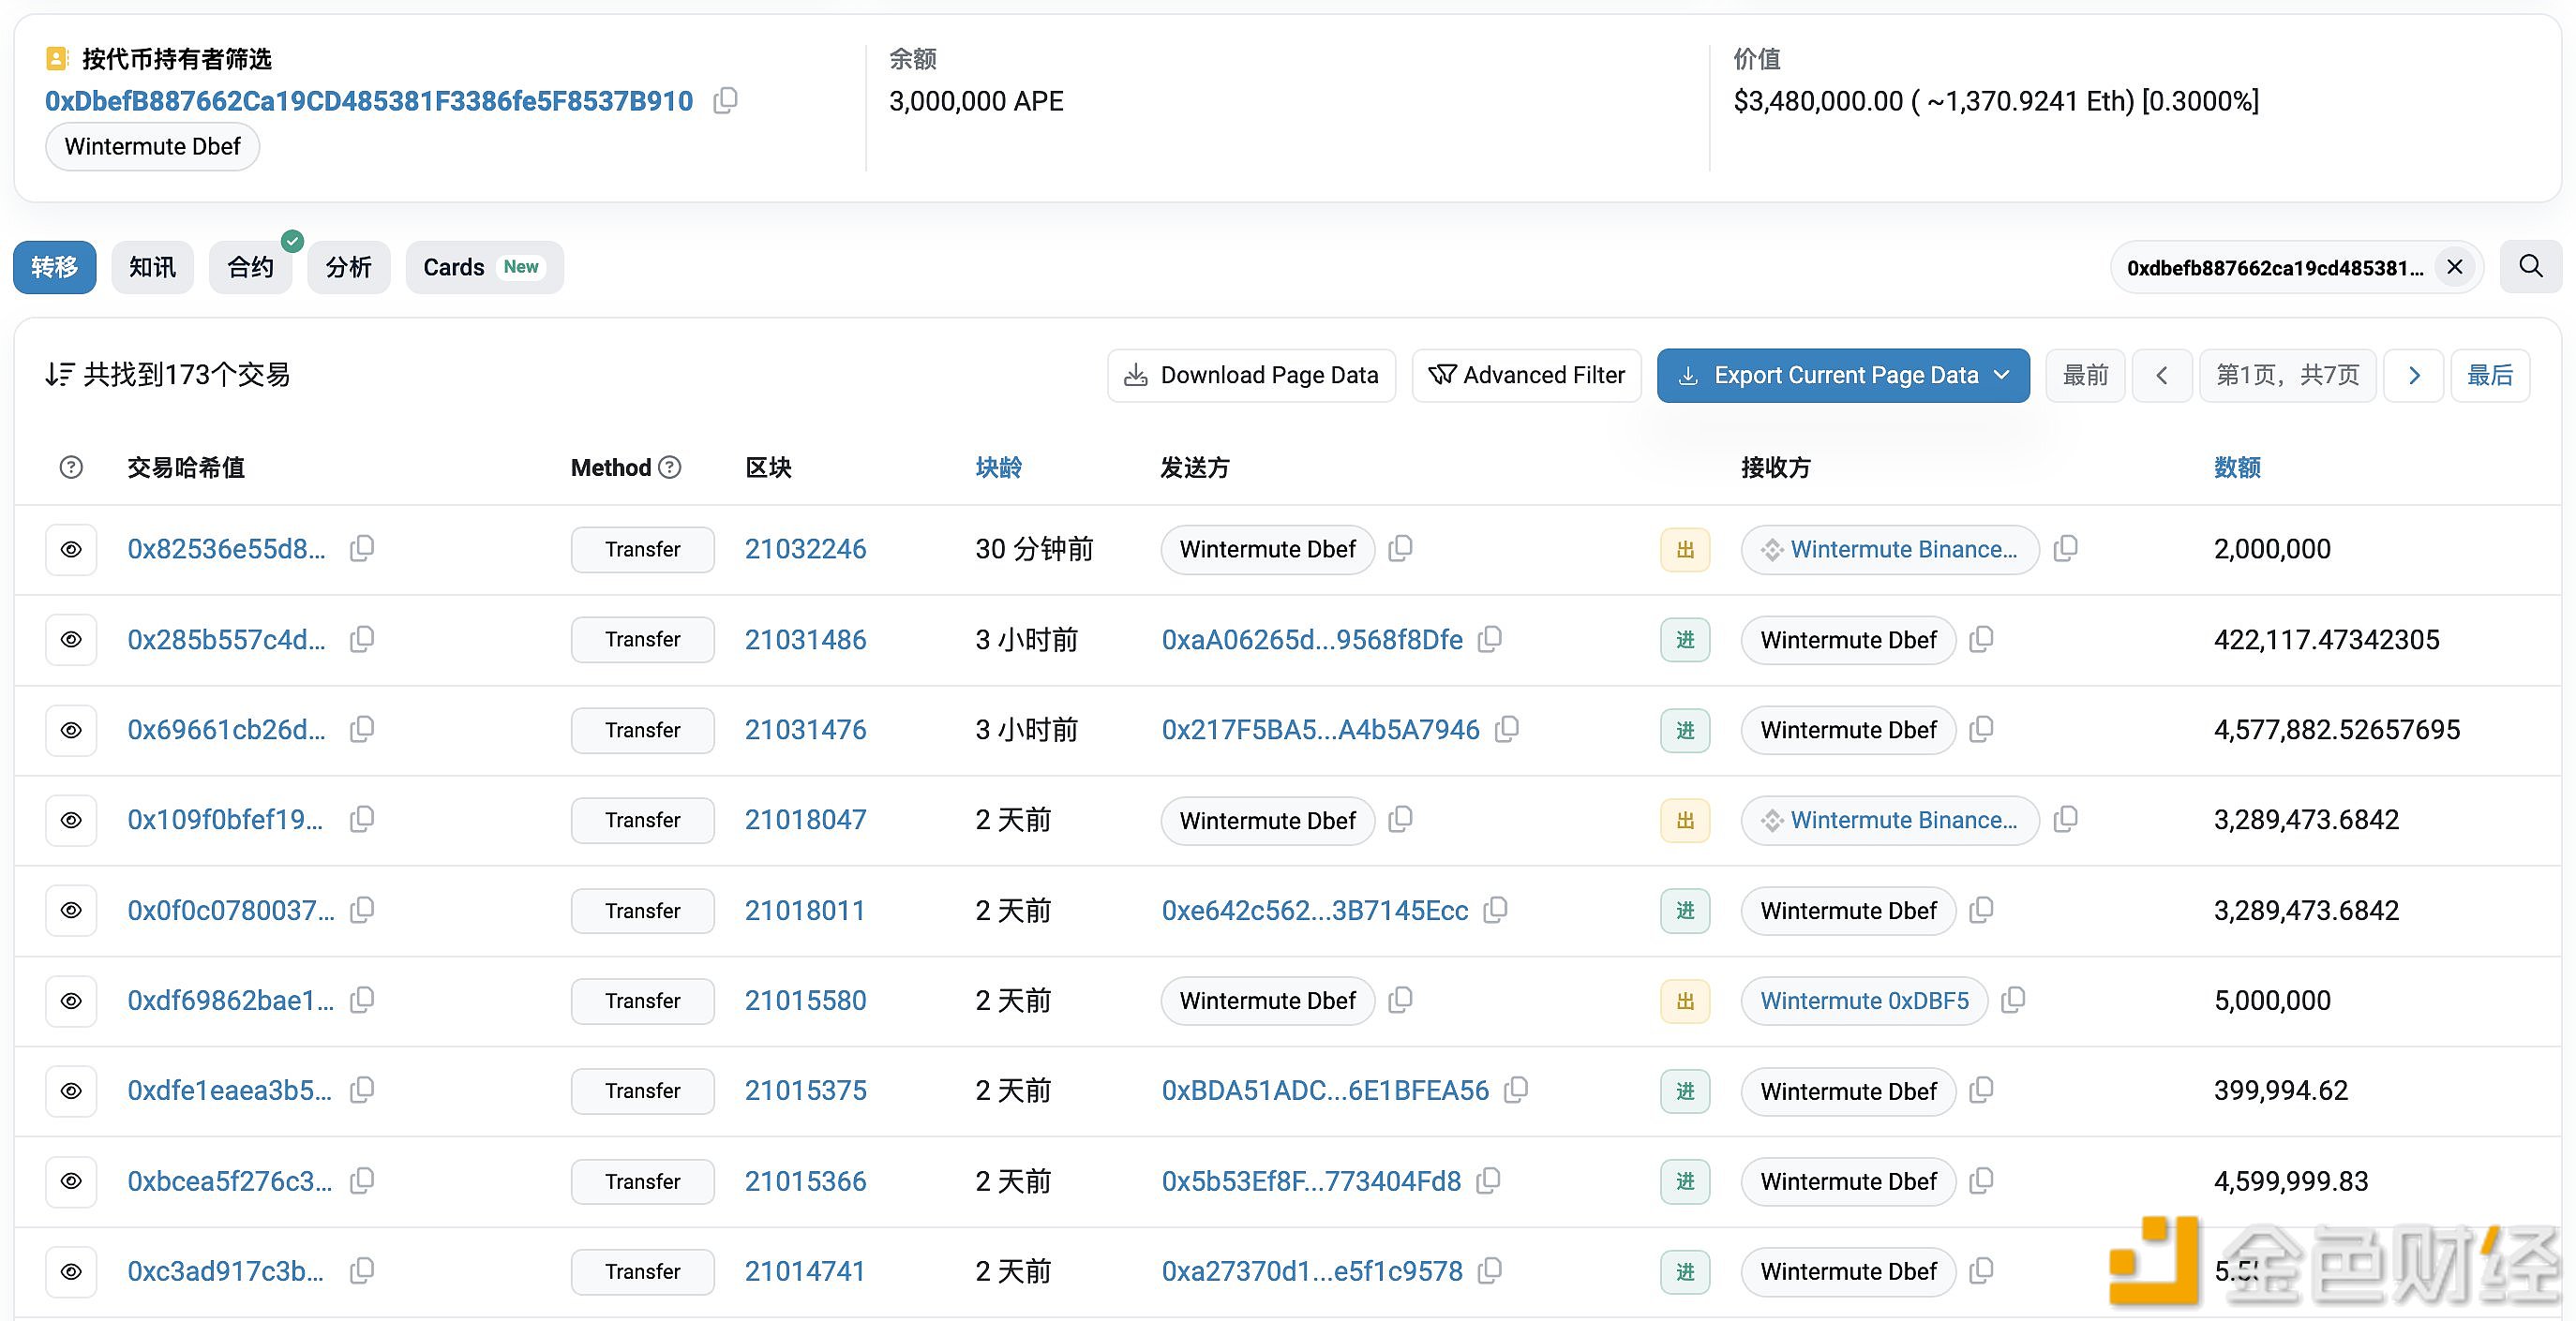
Task: Click the transaction hash input filter field
Action: click(2274, 266)
